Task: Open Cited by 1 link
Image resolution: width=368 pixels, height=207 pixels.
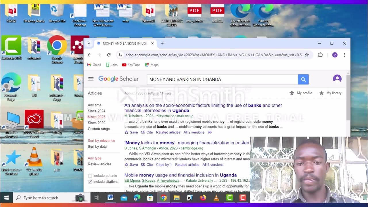Action: (x=164, y=165)
